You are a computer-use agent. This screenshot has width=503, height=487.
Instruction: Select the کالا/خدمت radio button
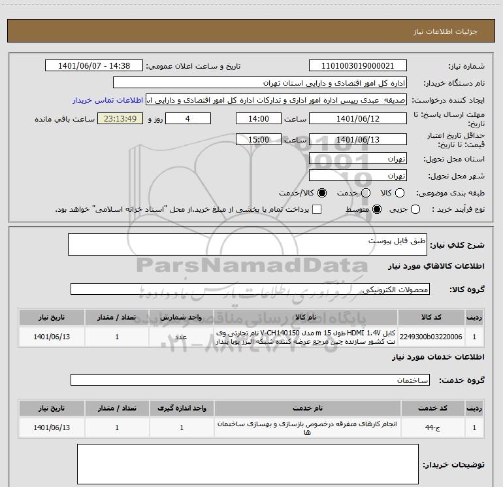pyautogui.click(x=322, y=193)
